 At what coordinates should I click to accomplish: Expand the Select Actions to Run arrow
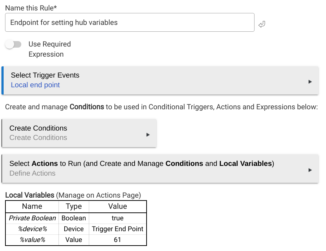310,170
